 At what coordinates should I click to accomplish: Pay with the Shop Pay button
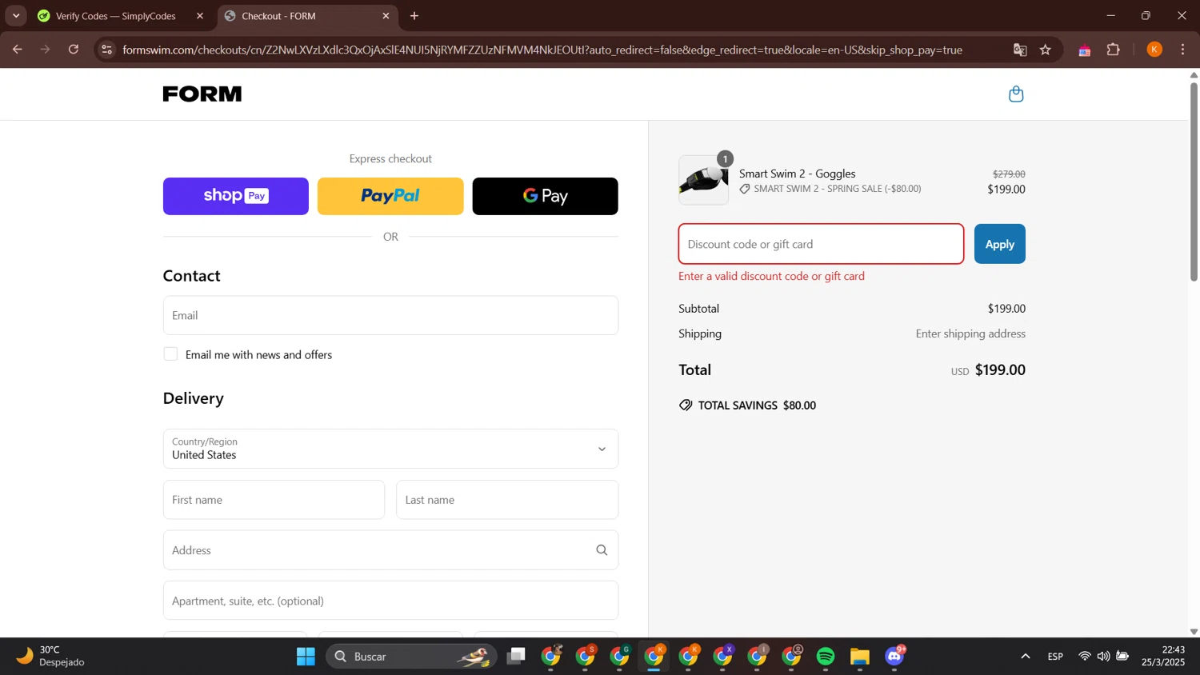(236, 196)
